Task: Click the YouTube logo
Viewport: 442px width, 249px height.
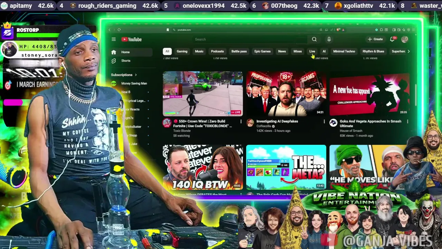Action: click(x=132, y=39)
